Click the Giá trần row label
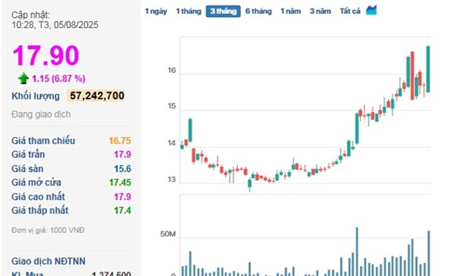The height and width of the screenshot is (276, 461). [28, 155]
